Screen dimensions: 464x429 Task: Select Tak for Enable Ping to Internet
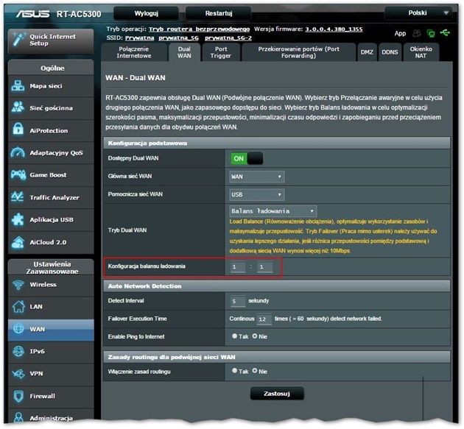(235, 336)
